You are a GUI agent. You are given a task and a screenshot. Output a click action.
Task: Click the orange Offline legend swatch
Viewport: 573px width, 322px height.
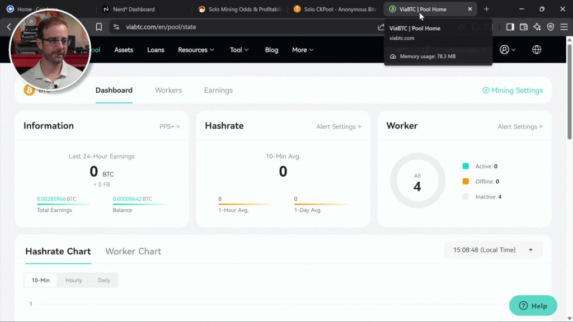pyautogui.click(x=466, y=182)
